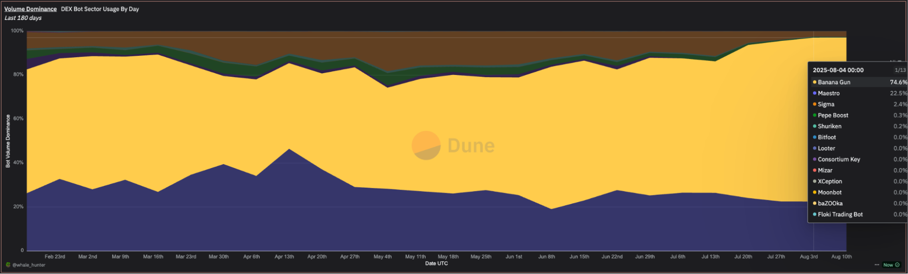This screenshot has width=908, height=274.
Task: Click the Pepe Boost green legend dot
Action: tap(814, 115)
